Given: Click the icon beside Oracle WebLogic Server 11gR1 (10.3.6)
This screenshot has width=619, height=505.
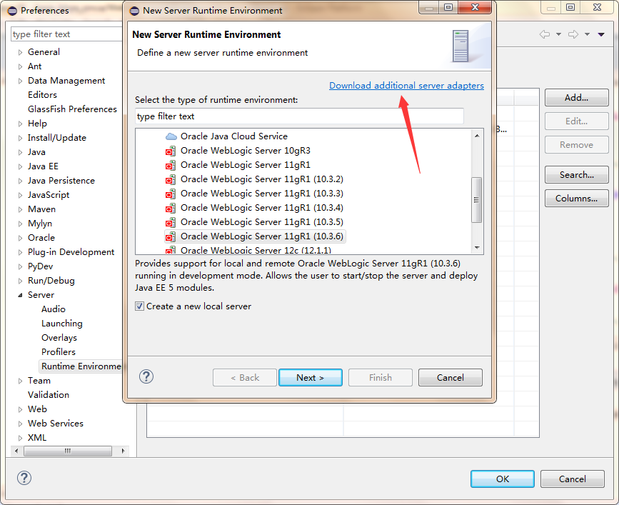Looking at the screenshot, I should coord(171,236).
